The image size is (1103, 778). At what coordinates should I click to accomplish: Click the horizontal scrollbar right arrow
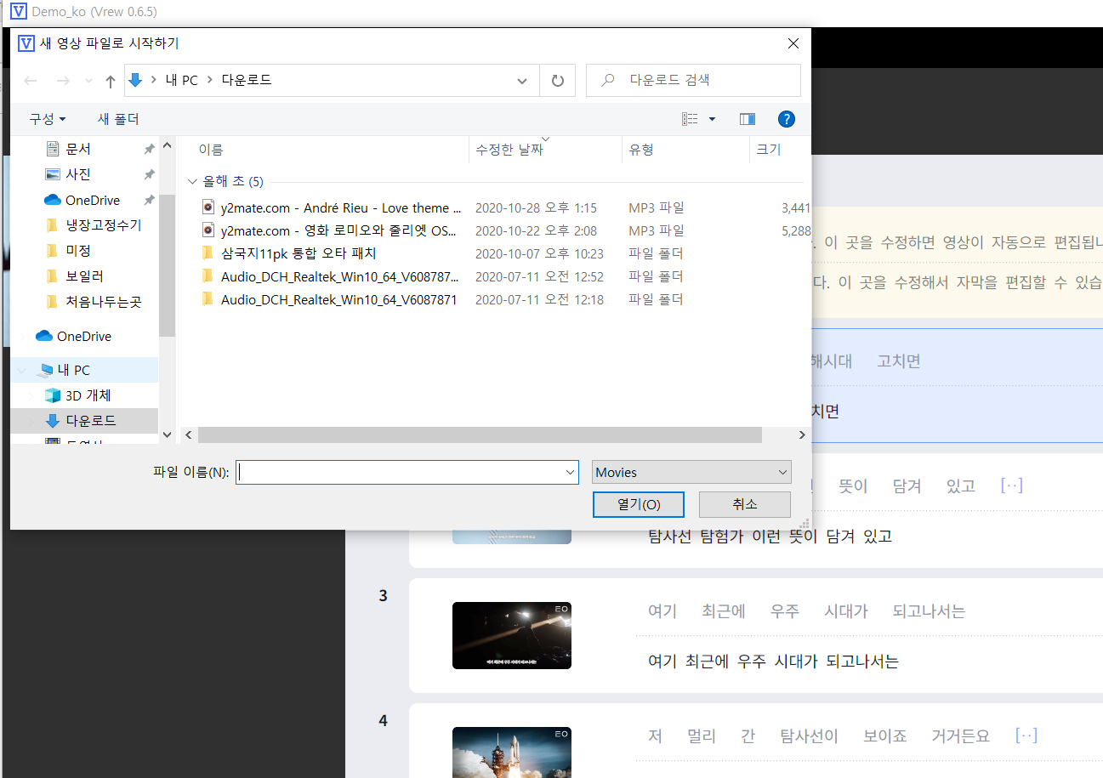pos(801,434)
